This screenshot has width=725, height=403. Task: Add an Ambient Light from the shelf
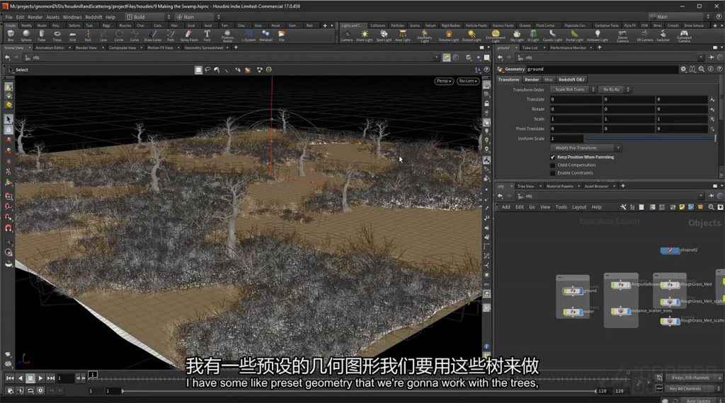pyautogui.click(x=598, y=35)
